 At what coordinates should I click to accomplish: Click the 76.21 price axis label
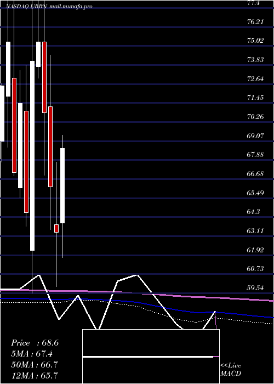coord(255,22)
